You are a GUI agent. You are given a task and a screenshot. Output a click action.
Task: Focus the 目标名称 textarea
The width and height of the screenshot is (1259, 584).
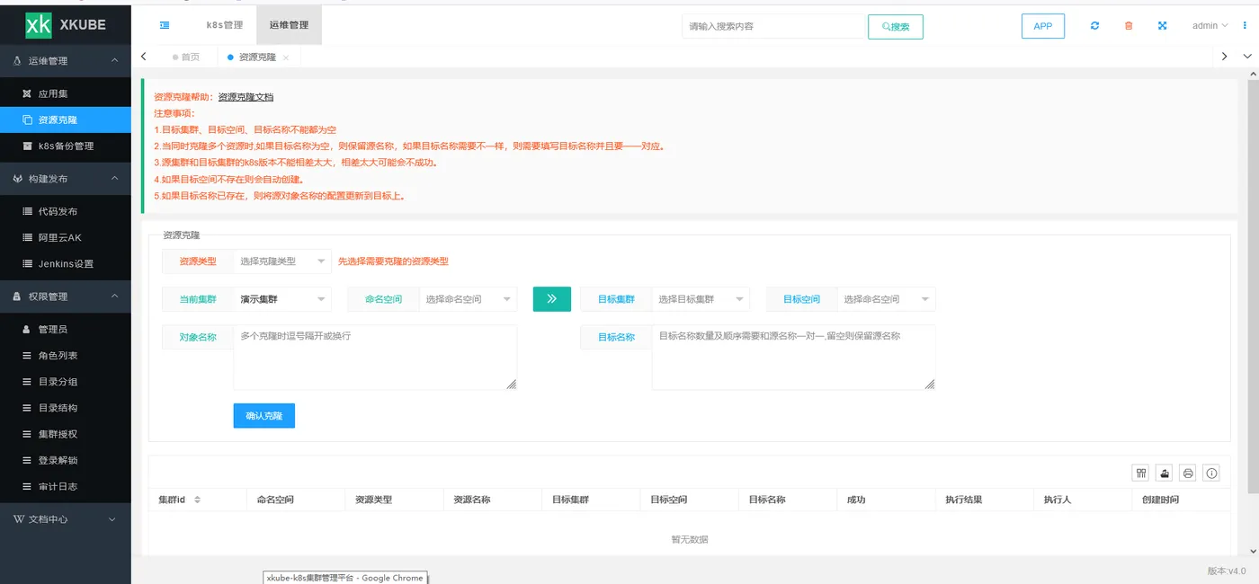tap(794, 357)
